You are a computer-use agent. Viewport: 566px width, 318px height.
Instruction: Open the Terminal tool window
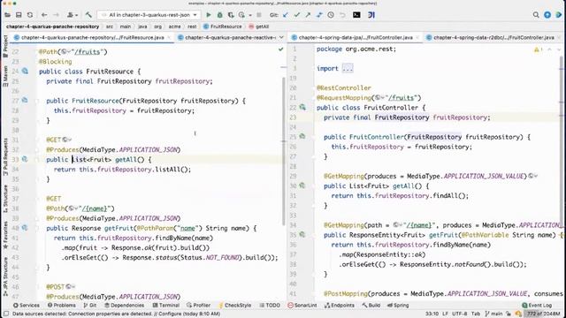pos(165,305)
